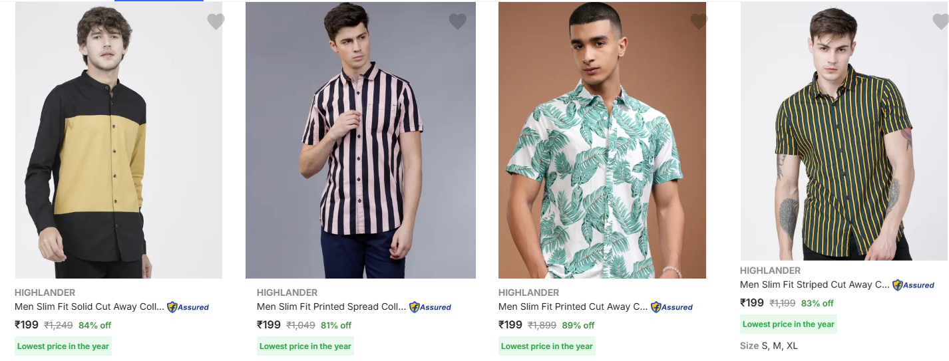Open "Men Slim Fit Printed Cut Away" link
Viewport: 949px width, 361px height.
(572, 307)
